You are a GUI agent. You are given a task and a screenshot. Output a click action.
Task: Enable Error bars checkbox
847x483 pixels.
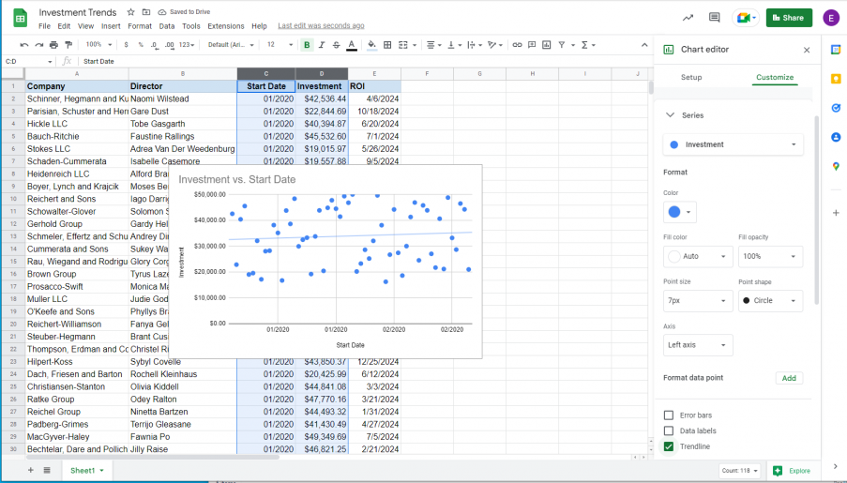pyautogui.click(x=669, y=415)
